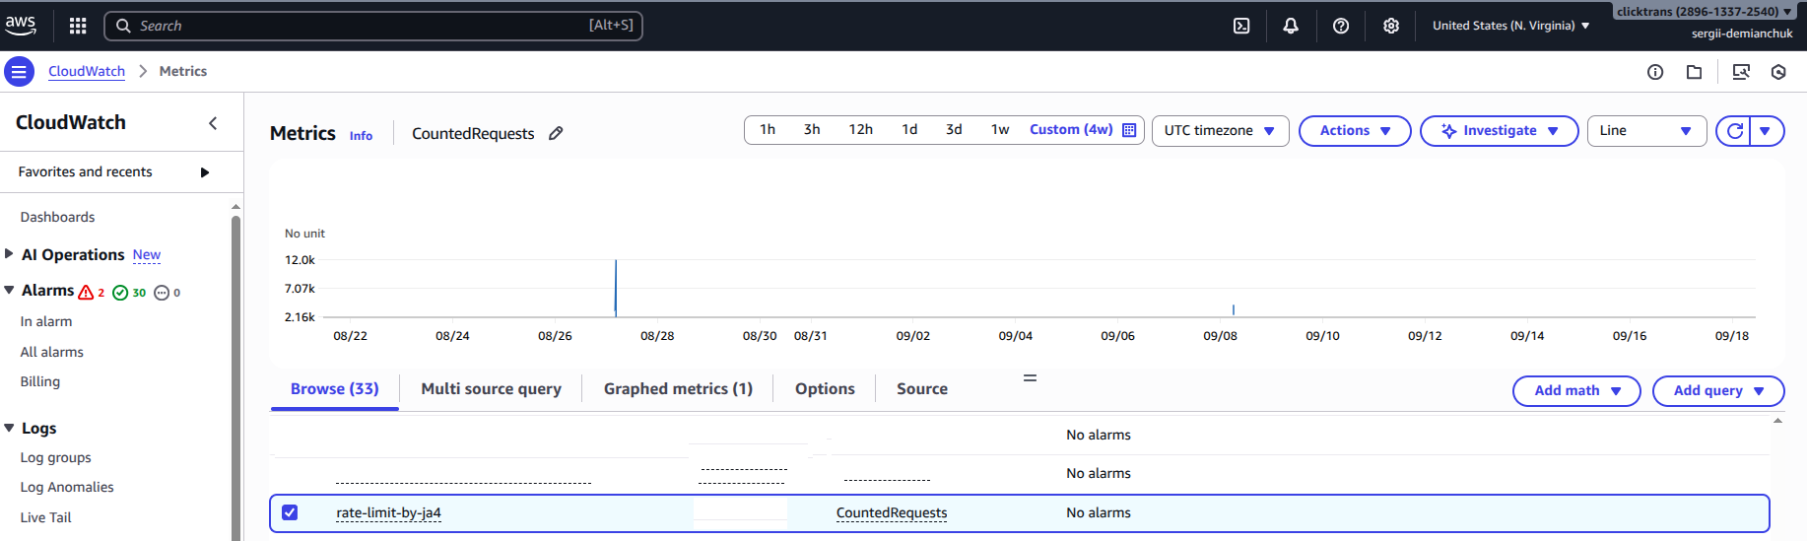Refresh the metrics graph
Screen dimensions: 1807x541
1734,130
